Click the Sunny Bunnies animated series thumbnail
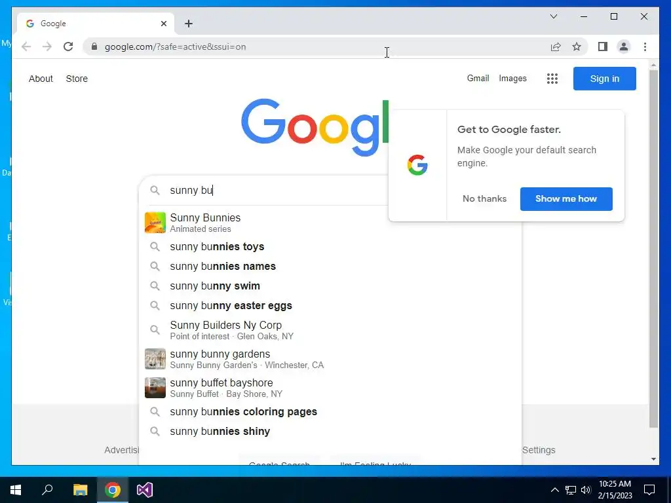The width and height of the screenshot is (671, 503). (x=155, y=223)
